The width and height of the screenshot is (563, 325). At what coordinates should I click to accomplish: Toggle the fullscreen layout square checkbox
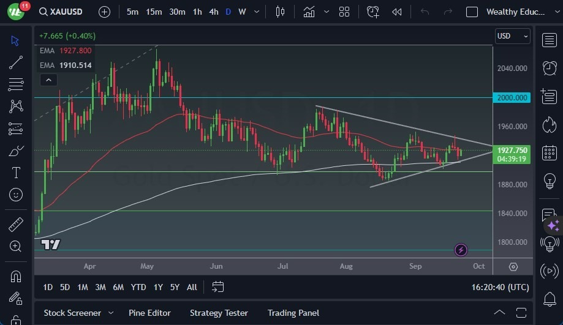click(x=472, y=12)
